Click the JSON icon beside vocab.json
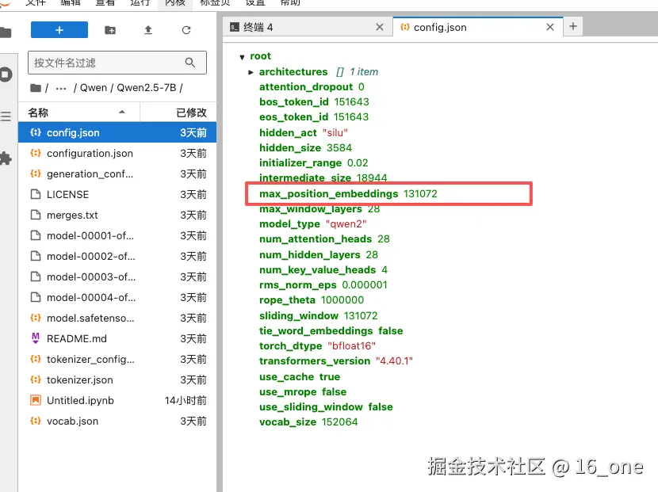658x492 pixels. pos(36,420)
